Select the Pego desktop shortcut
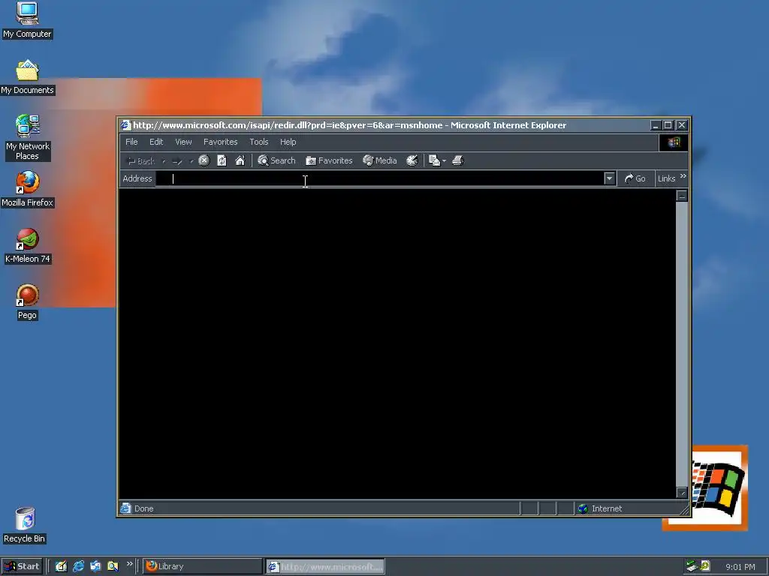The width and height of the screenshot is (769, 576). (27, 302)
